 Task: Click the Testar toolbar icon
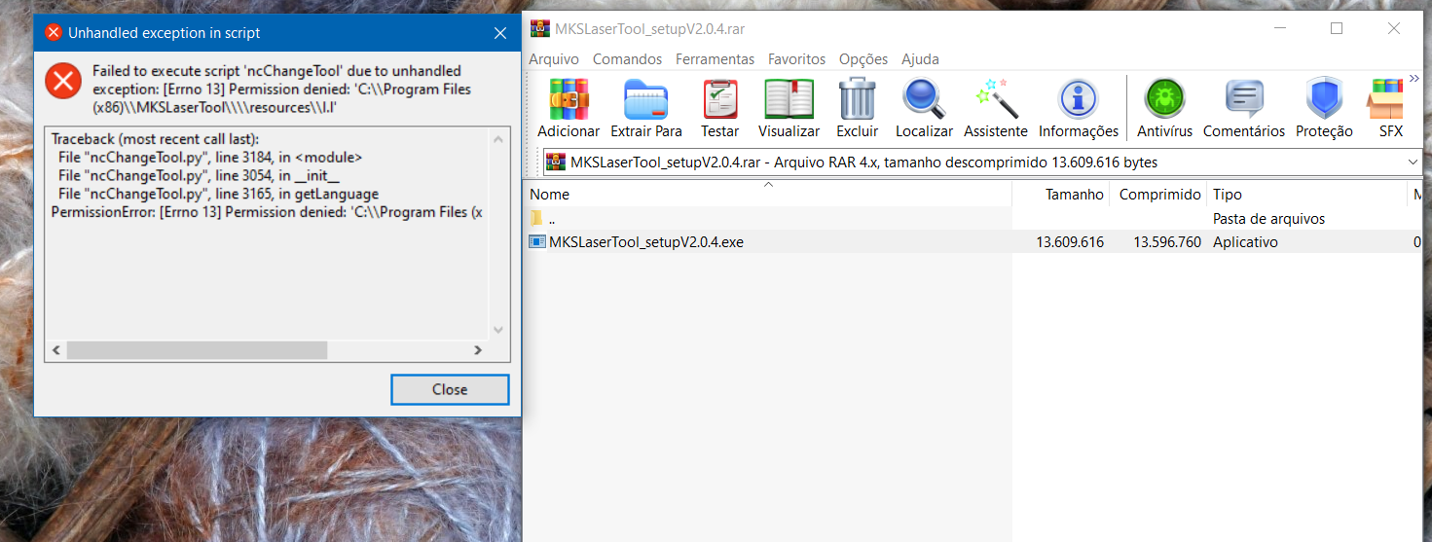(x=719, y=99)
